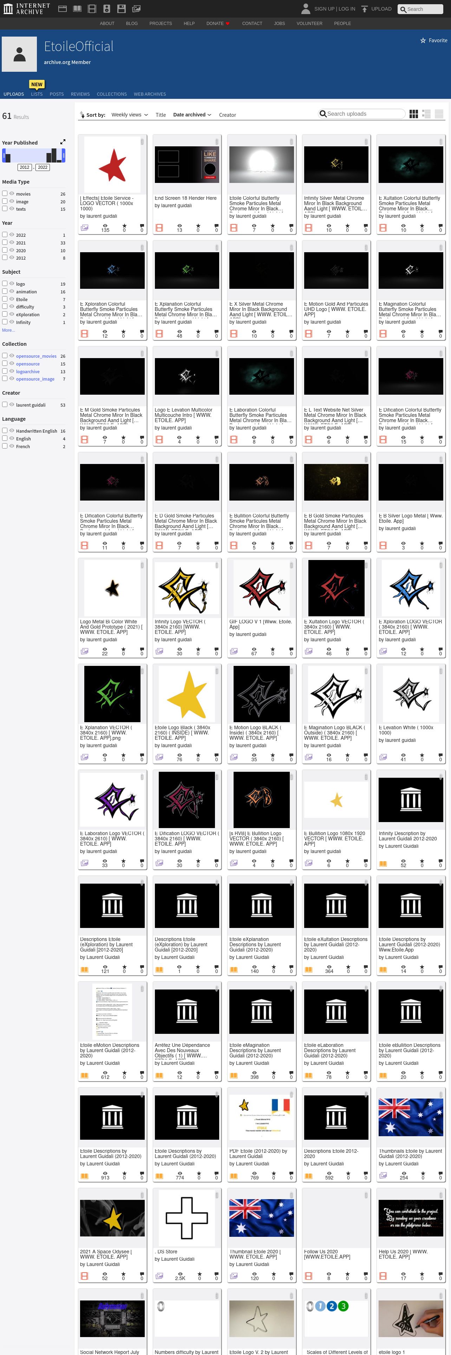Open the software floppy disk icon

[121, 9]
